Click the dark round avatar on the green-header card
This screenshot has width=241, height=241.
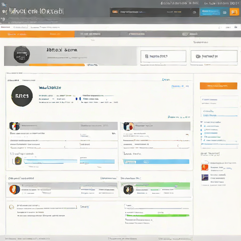pos(129,190)
